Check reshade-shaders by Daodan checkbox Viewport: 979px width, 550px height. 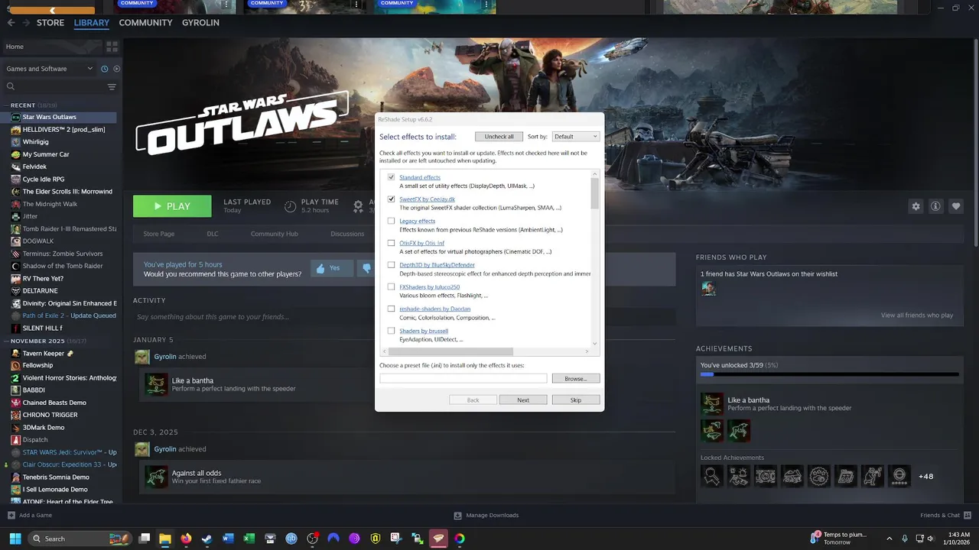click(x=391, y=309)
